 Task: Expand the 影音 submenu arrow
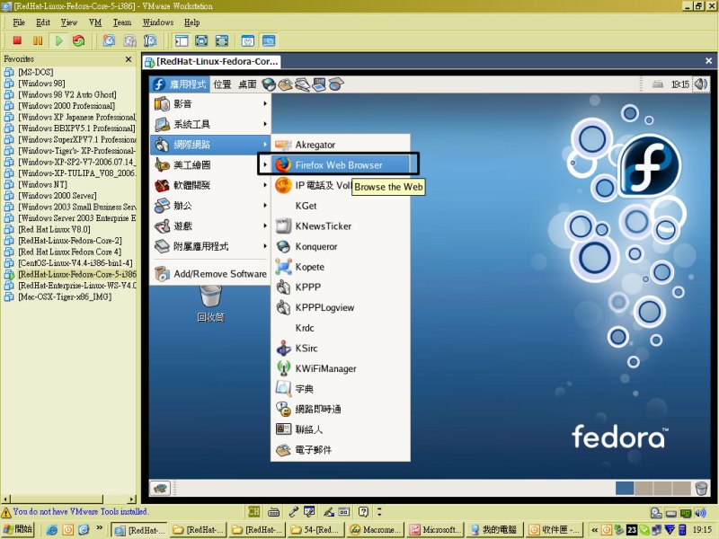[265, 104]
